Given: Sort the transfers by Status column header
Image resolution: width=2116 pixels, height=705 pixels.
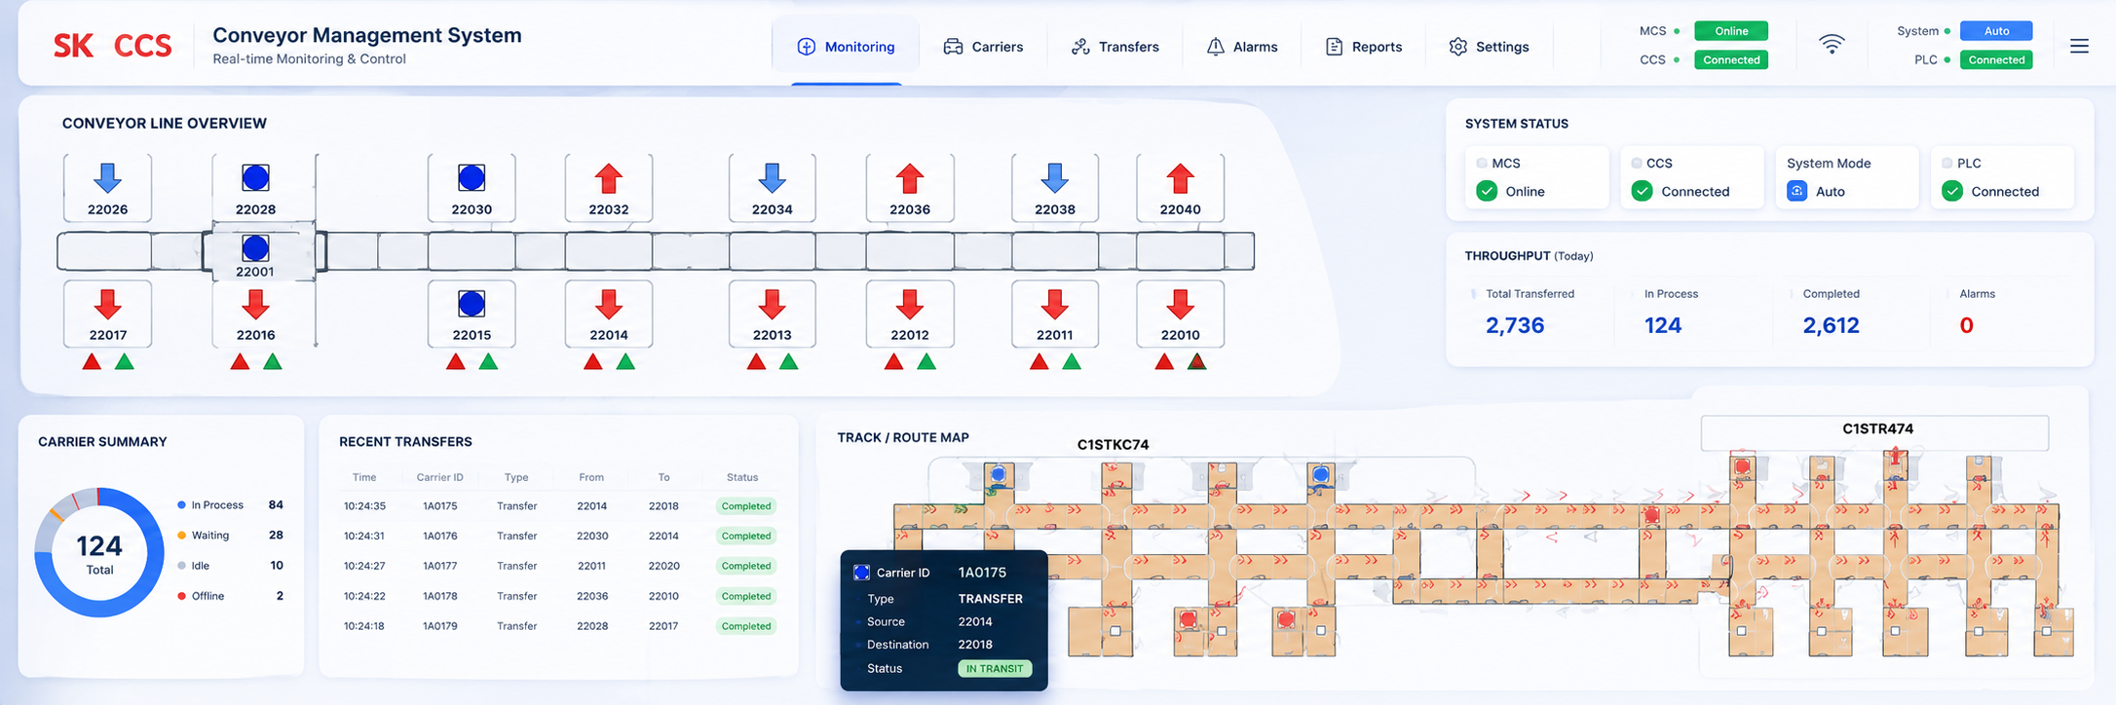Looking at the screenshot, I should [x=742, y=477].
